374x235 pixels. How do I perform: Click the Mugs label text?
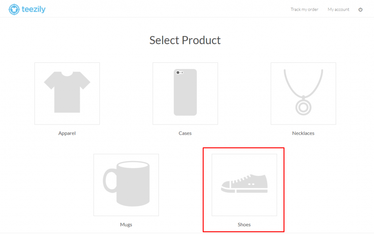[x=126, y=224]
